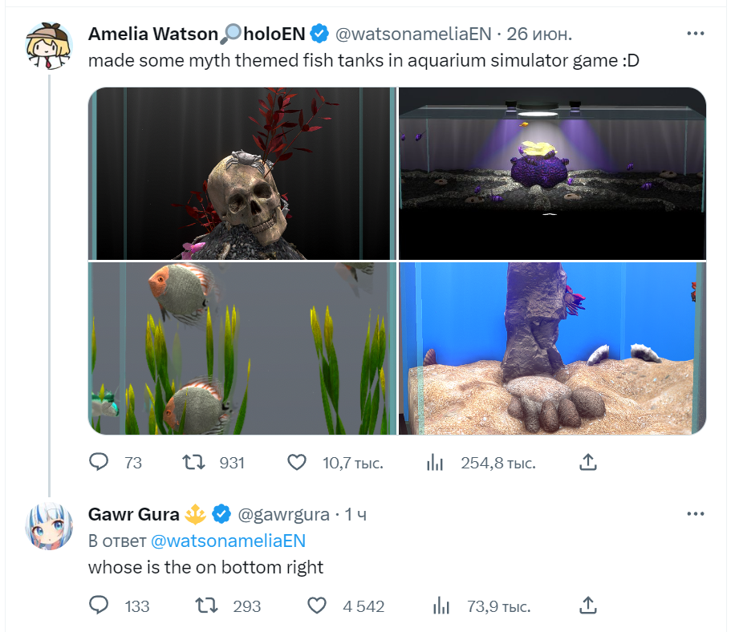Click the @watsonameliaEN mention link in reply
The width and height of the screenshot is (731, 632).
[x=228, y=541]
